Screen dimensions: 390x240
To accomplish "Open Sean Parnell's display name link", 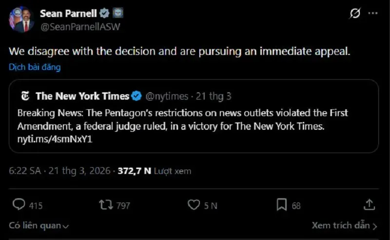I will point(68,13).
